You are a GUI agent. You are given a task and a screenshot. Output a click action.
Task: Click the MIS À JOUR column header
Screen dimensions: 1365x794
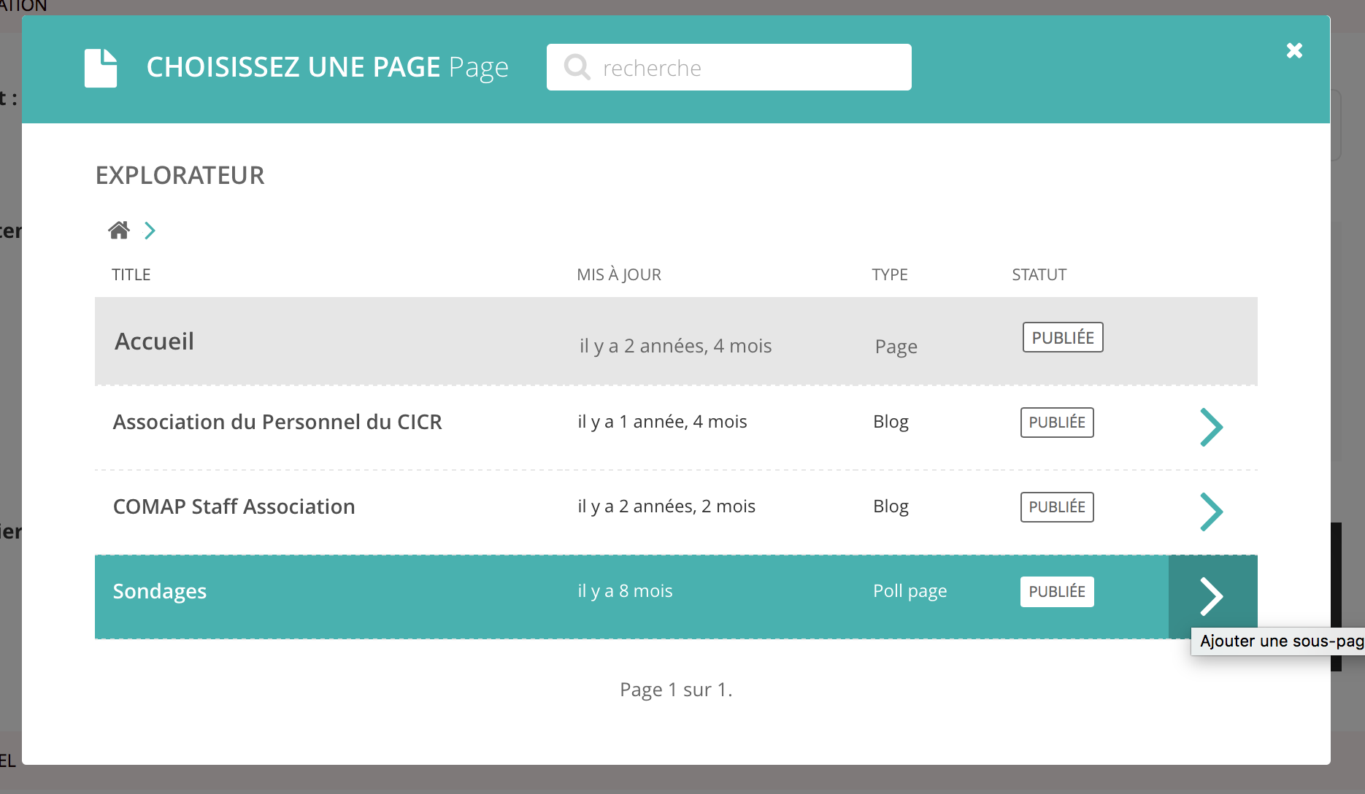[618, 275]
